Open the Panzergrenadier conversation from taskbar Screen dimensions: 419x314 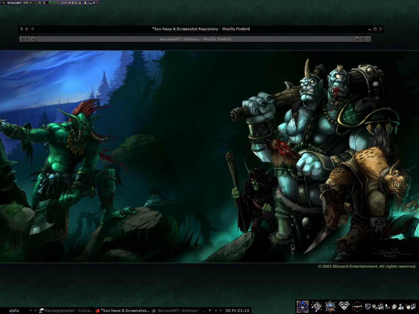click(x=66, y=310)
